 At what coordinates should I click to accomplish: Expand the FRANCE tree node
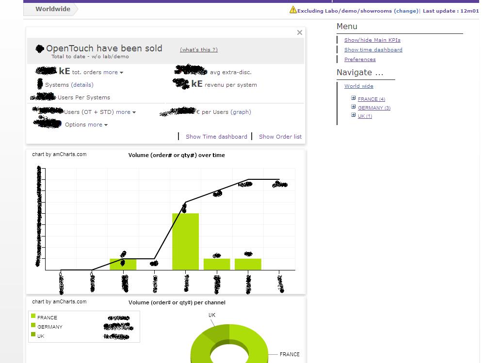[x=353, y=98]
